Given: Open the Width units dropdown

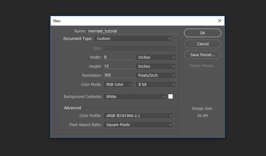Looking at the screenshot, I should point(156,57).
